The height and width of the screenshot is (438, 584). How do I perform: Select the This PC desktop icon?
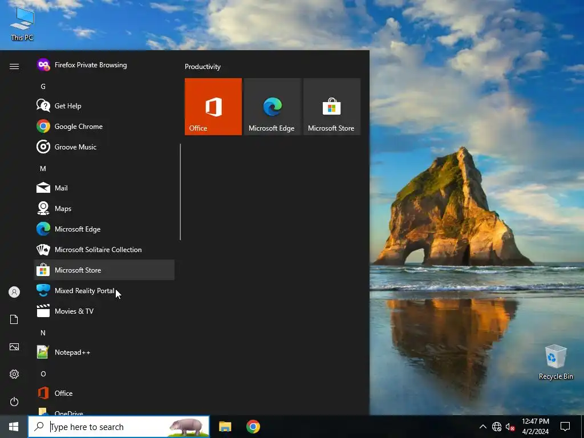(x=22, y=24)
